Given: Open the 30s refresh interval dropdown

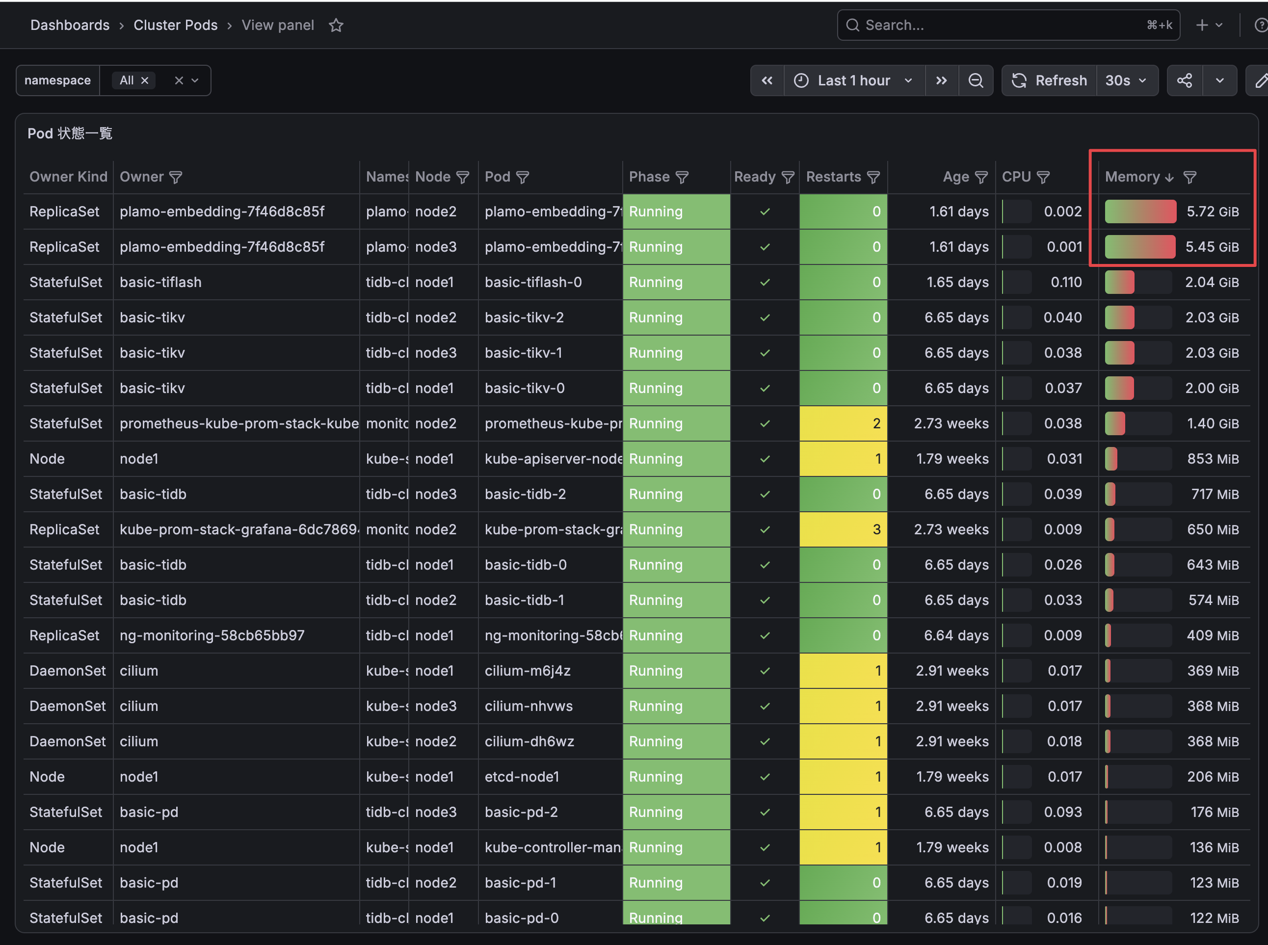Looking at the screenshot, I should point(1126,80).
